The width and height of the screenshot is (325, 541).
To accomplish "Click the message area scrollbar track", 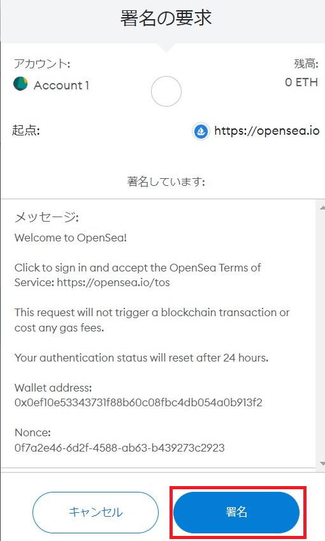I will 322,336.
